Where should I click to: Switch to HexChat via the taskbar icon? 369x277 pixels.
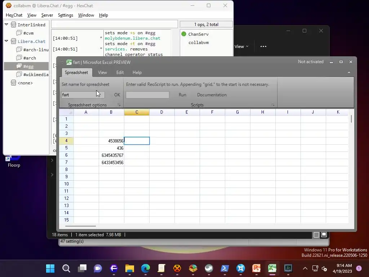pyautogui.click(x=177, y=268)
